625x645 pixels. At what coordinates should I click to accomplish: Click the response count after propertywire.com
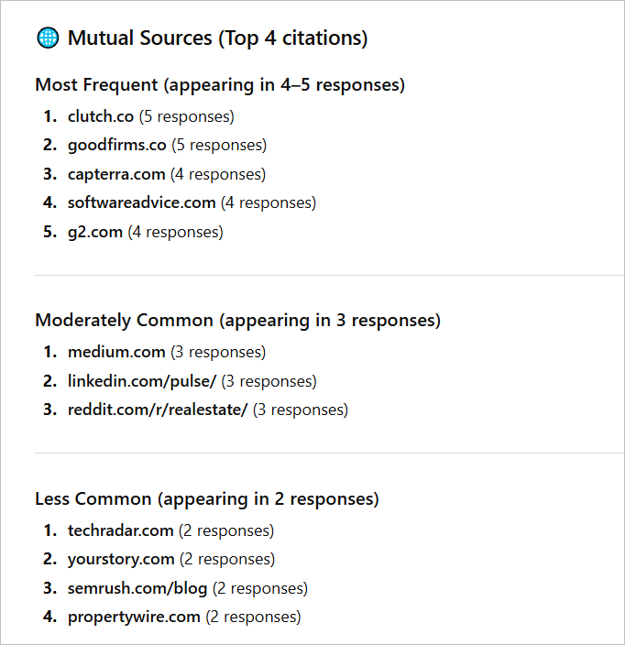tap(253, 617)
